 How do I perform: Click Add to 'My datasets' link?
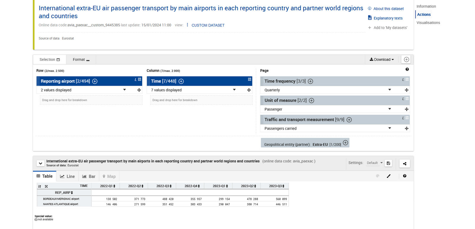point(390,28)
